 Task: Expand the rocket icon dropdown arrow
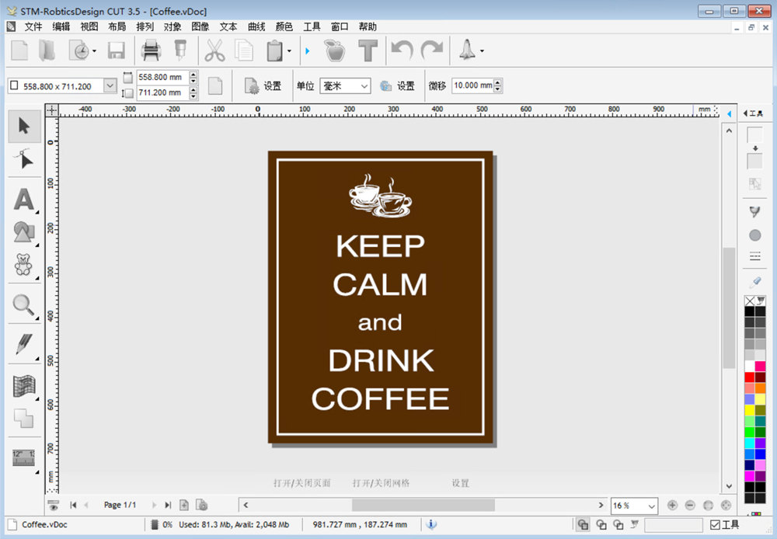click(482, 51)
